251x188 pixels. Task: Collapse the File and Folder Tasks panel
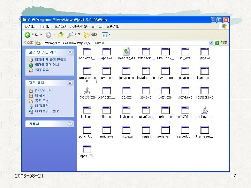70,52
